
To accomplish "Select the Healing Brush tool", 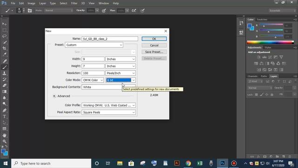I will point(4,61).
